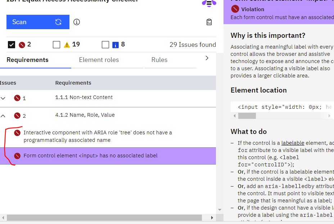Open the info icon next to Scan
The image size is (334, 224).
(x=77, y=22)
